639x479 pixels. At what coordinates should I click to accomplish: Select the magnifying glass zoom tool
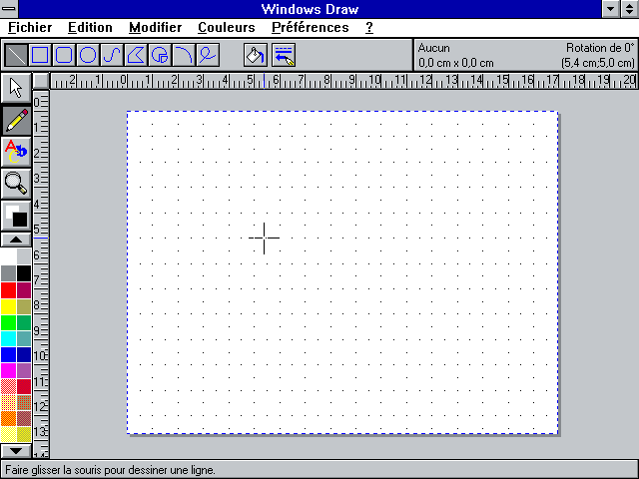click(16, 184)
